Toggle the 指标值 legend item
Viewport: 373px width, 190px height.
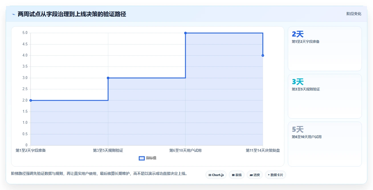[148, 158]
